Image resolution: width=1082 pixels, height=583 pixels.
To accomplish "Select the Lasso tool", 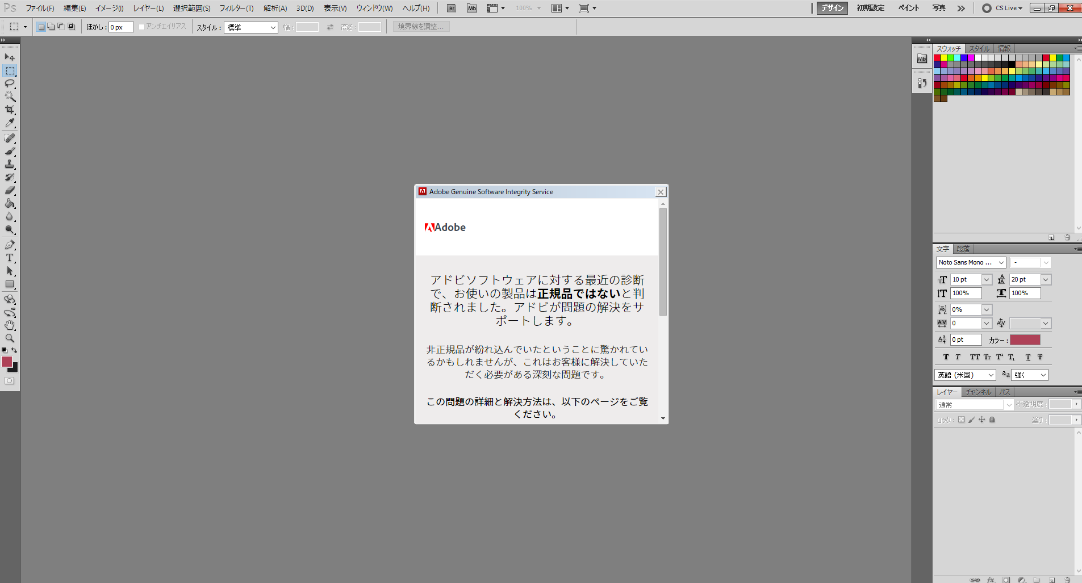I will 10,84.
